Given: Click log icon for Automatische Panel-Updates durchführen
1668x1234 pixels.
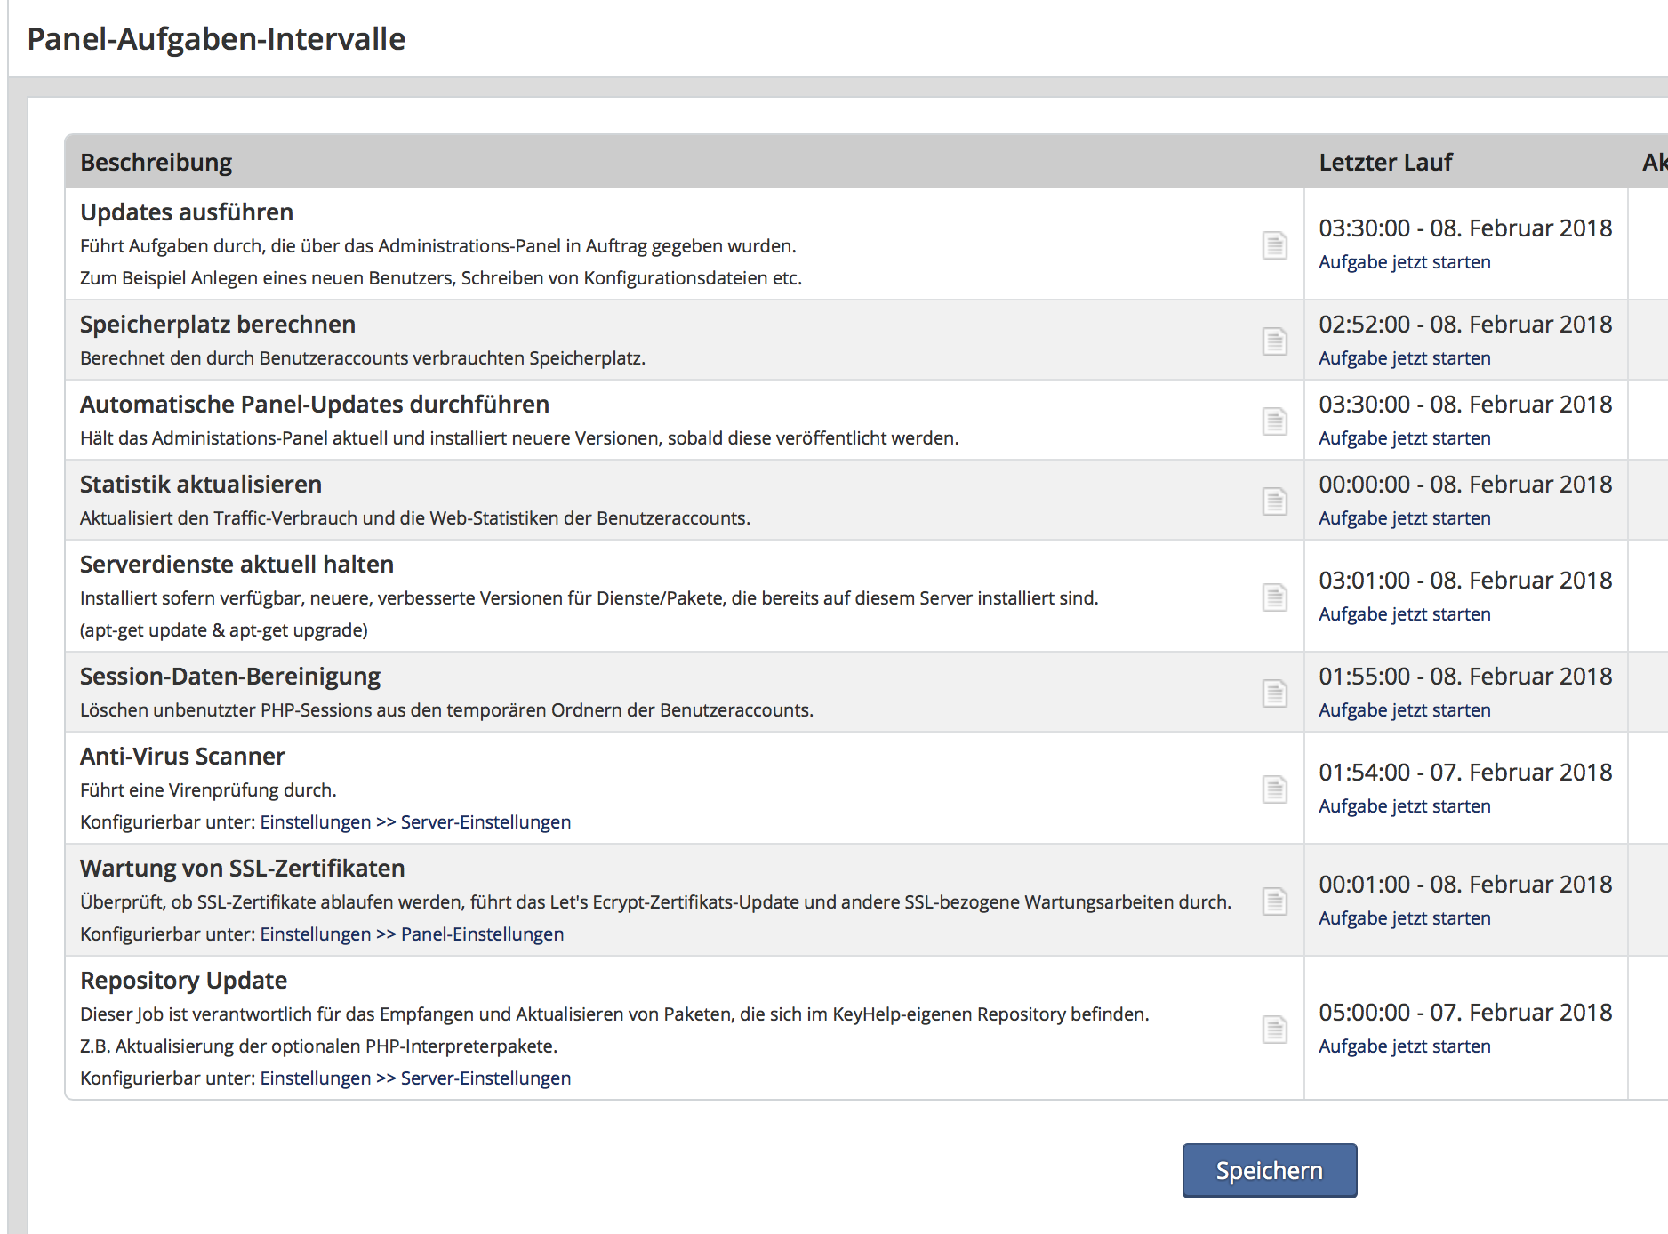Looking at the screenshot, I should (1274, 421).
